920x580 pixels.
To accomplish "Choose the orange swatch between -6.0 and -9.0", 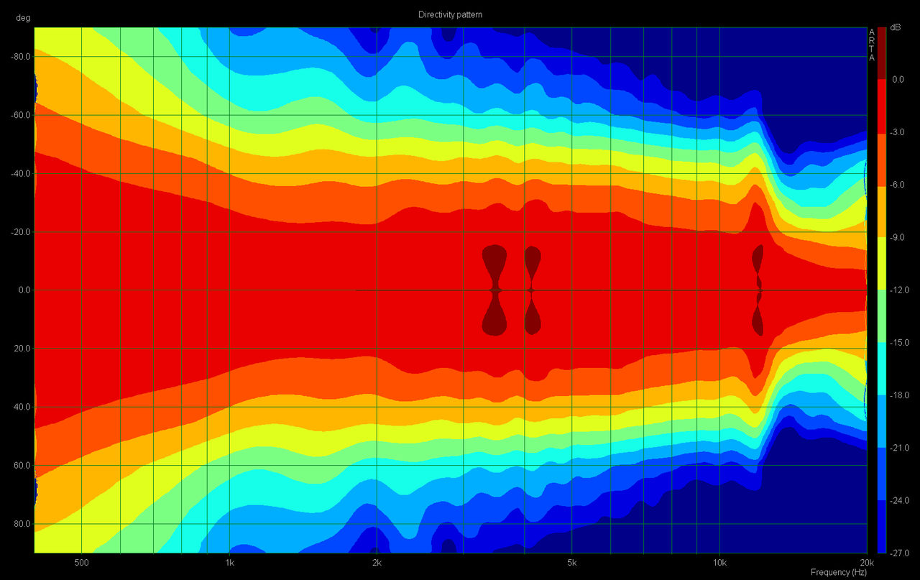I will 882,211.
